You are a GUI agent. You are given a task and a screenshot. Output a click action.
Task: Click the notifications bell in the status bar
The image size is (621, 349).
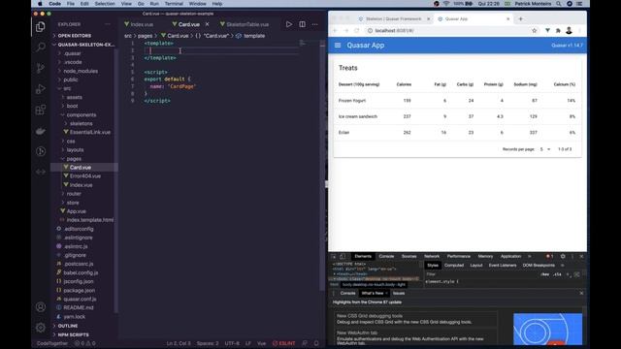316,343
